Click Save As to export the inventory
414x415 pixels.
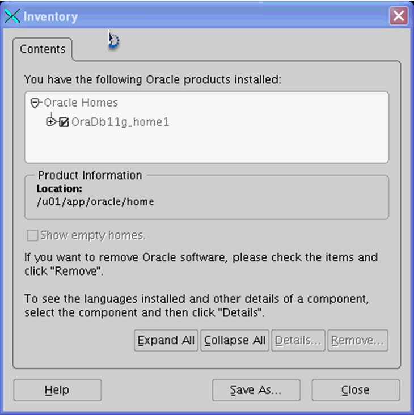(x=256, y=390)
